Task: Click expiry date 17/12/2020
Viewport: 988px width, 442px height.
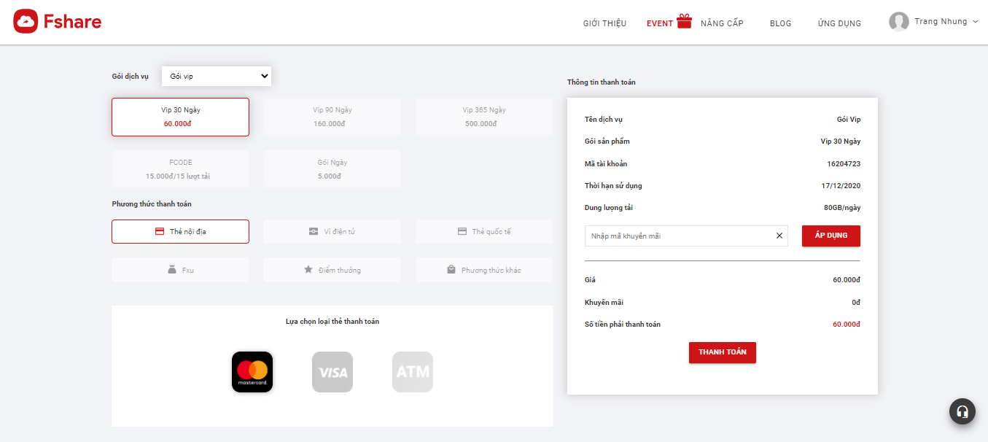Action: pos(841,185)
